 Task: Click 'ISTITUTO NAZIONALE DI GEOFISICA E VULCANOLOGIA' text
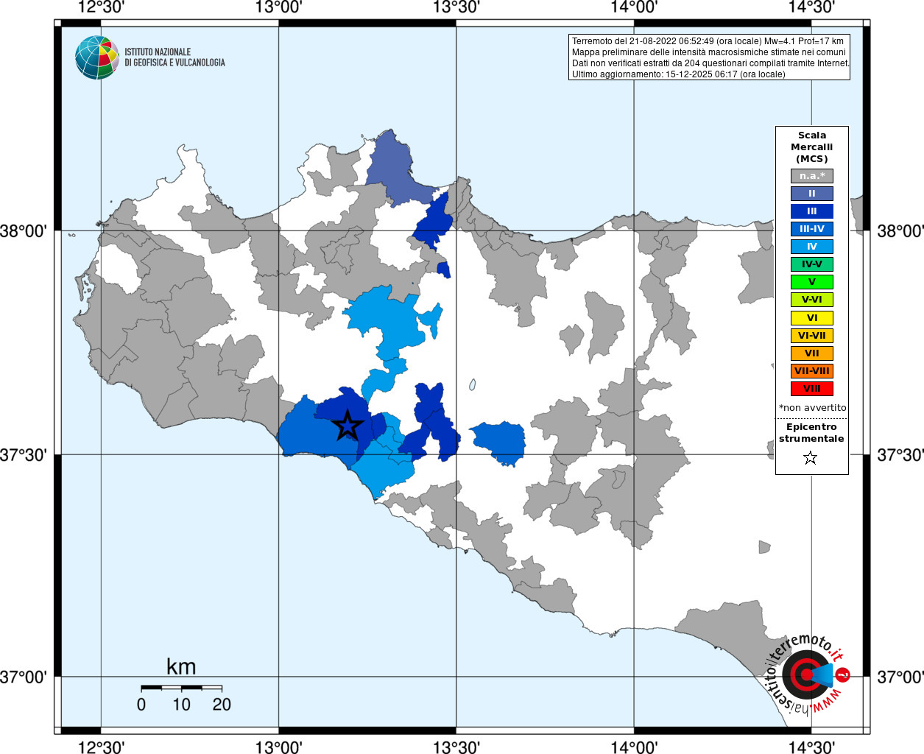click(174, 57)
